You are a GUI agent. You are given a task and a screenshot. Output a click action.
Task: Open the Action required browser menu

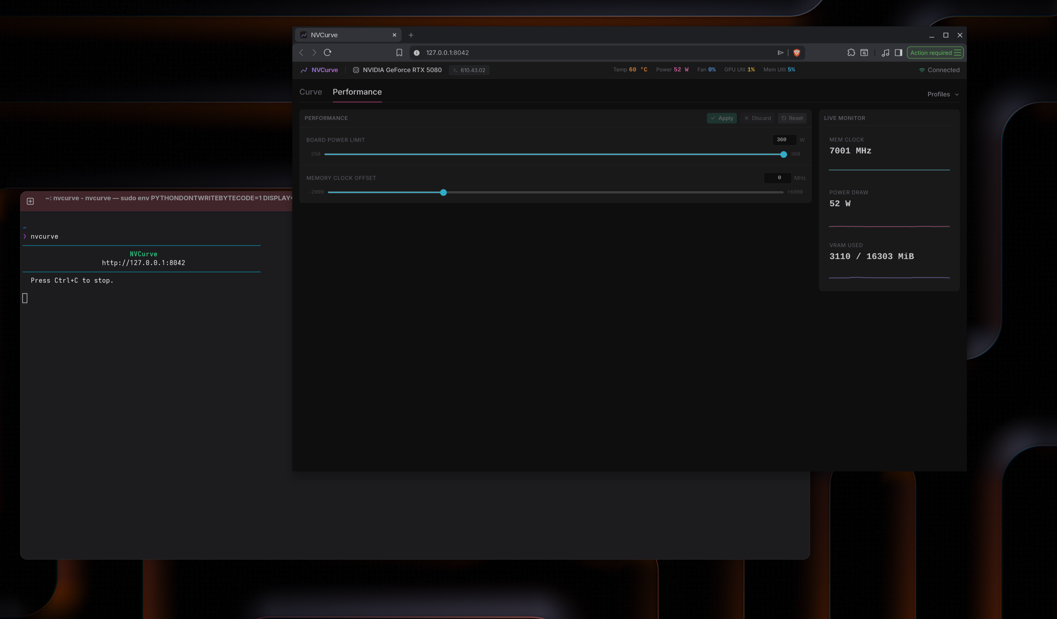coord(935,53)
